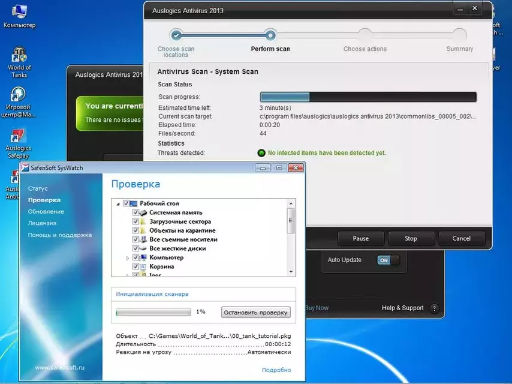Viewport: 512px width, 384px height.
Task: Open the Подробно details link
Action: 276,370
